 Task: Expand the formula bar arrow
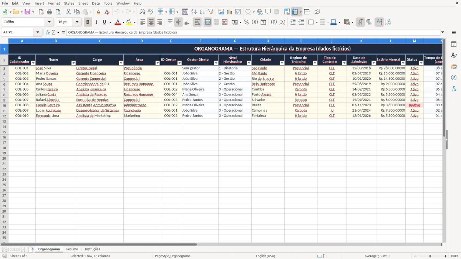[443, 32]
